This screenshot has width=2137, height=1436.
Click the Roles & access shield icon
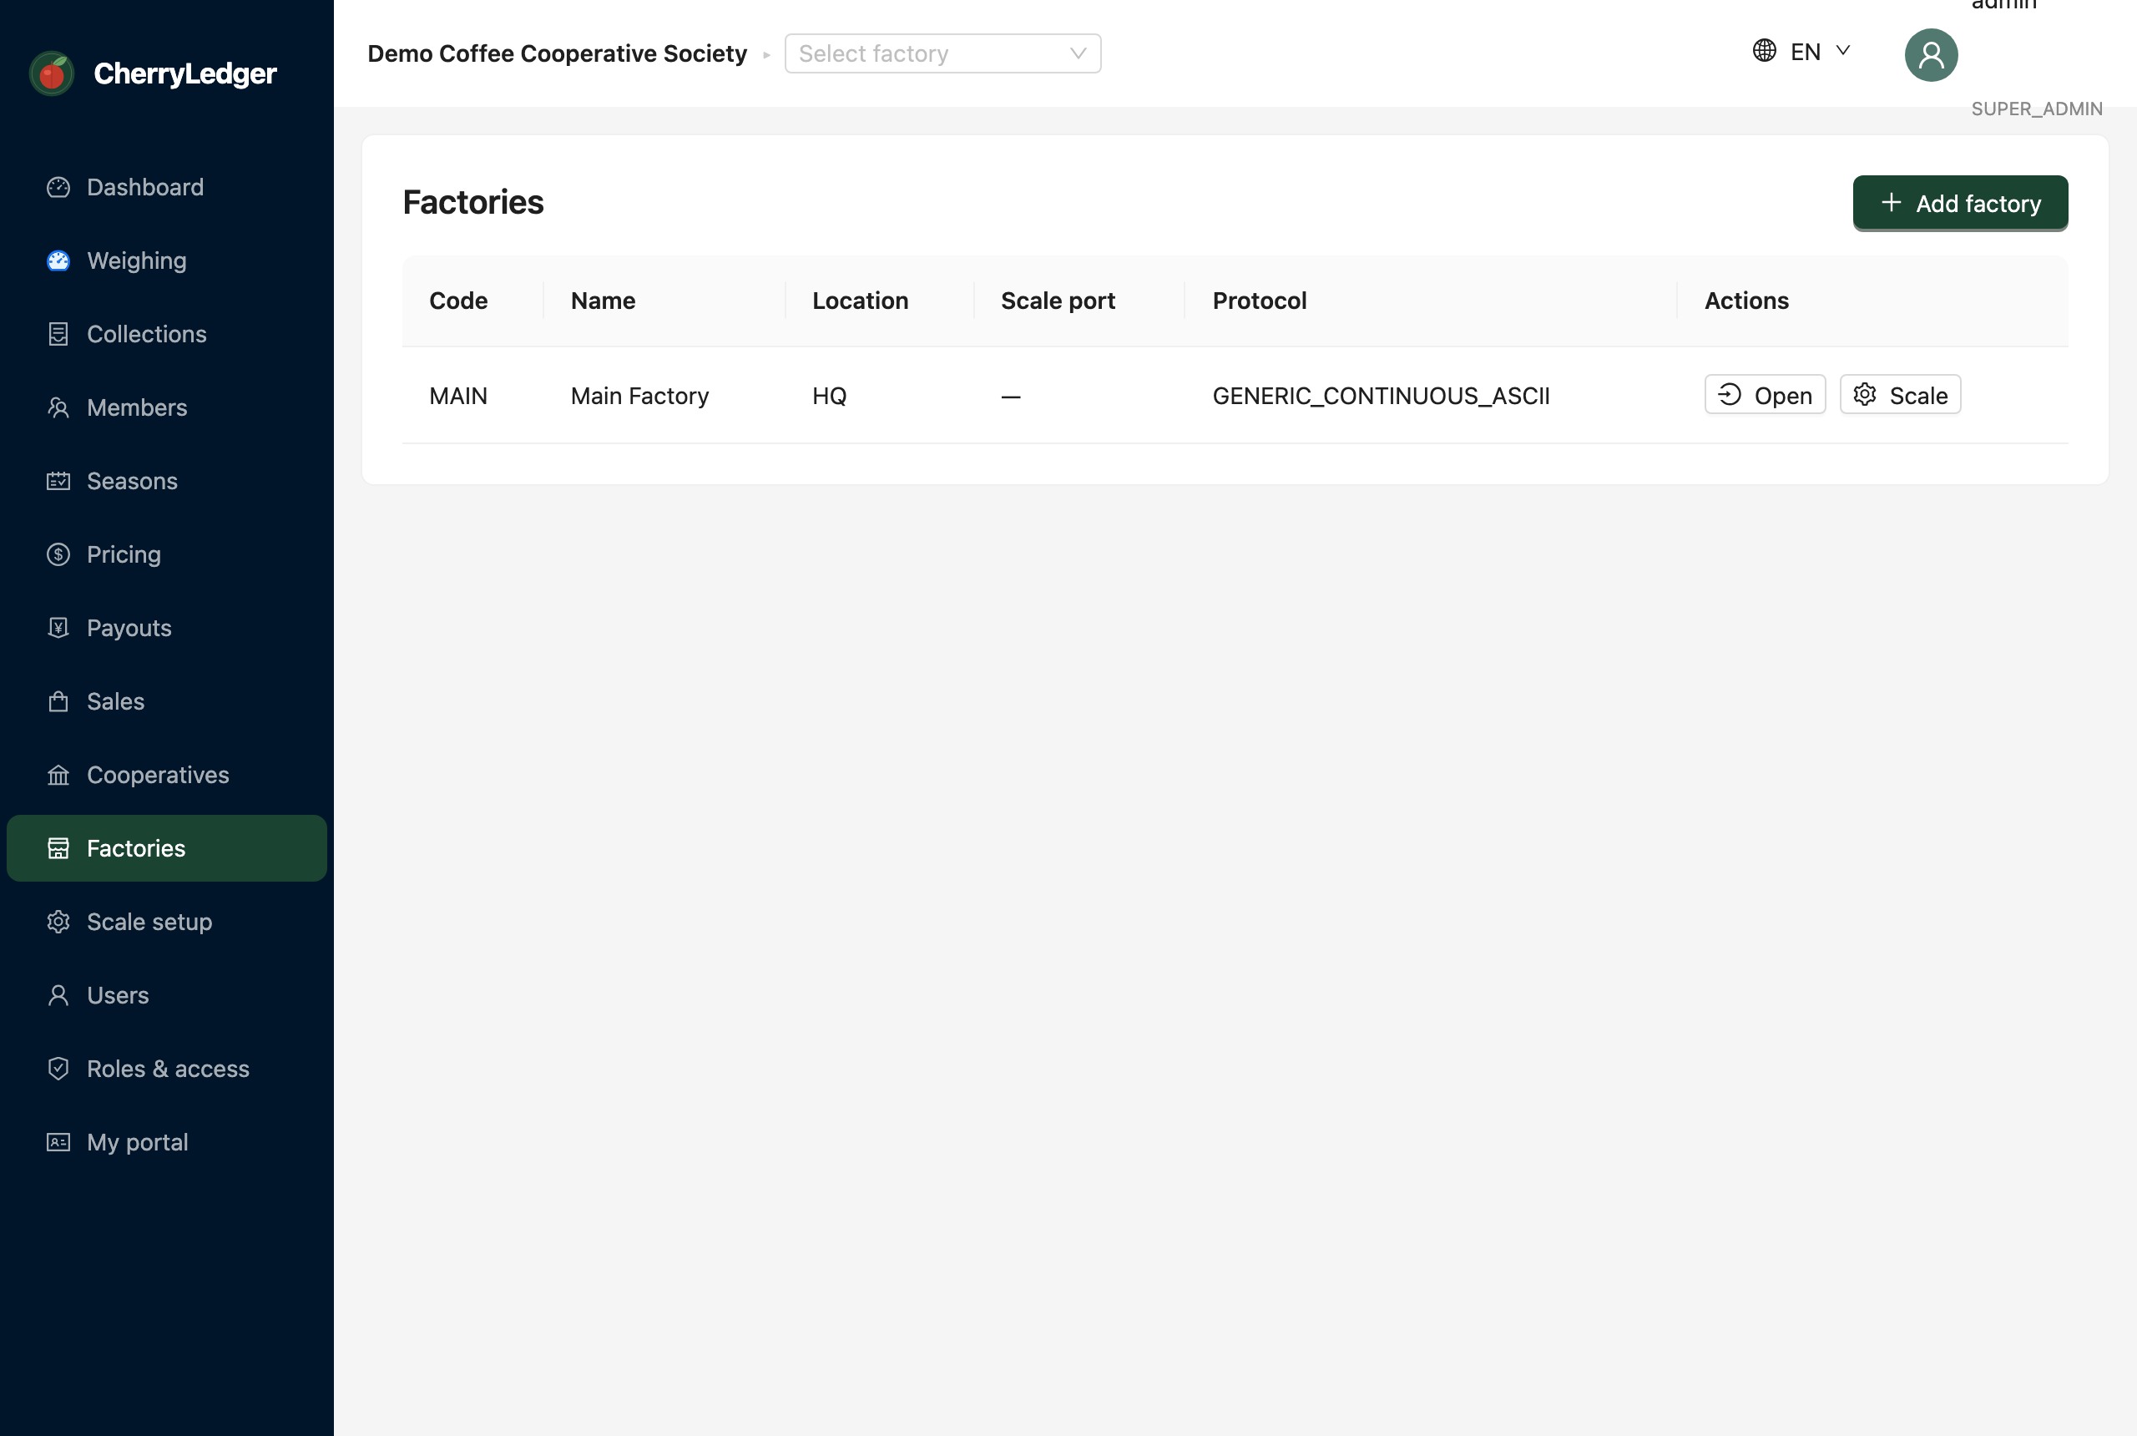58,1069
